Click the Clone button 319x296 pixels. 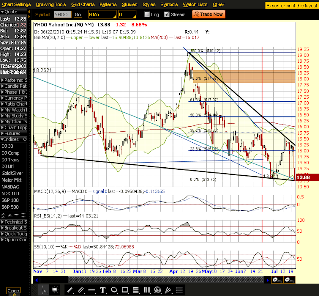coord(13,291)
